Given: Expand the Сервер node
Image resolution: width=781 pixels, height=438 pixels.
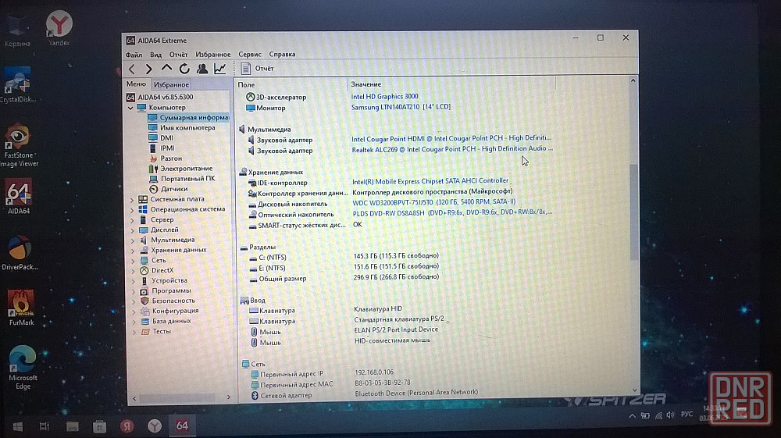Looking at the screenshot, I should point(132,220).
